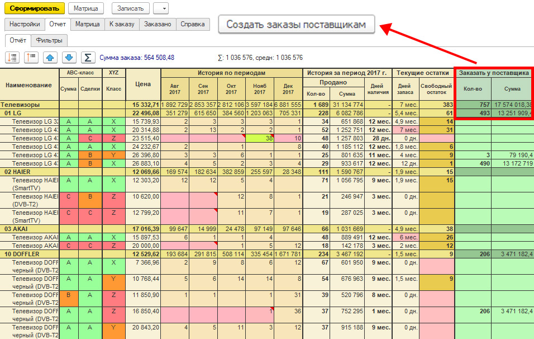The width and height of the screenshot is (534, 339).
Task: Click the expand all groups icon
Action: [x=13, y=57]
